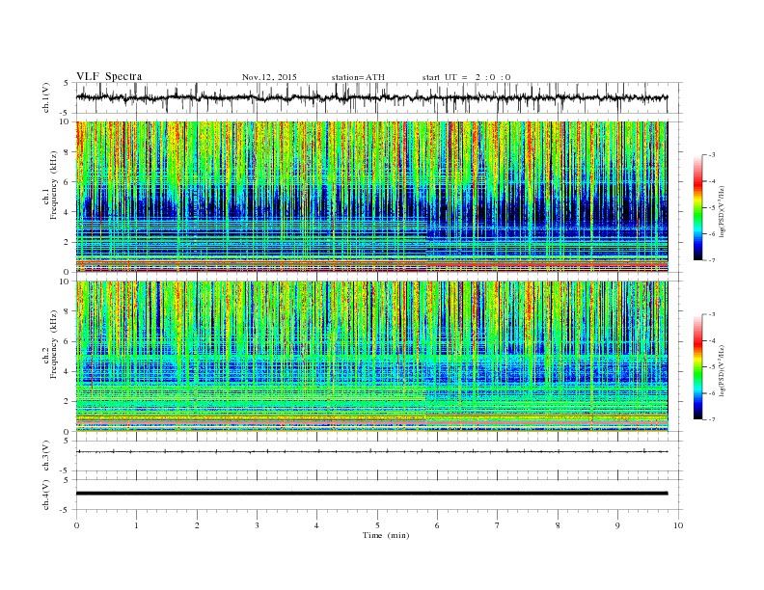Viewport: 764px width, 590px height.
Task: Click time-axis tick label "3"
Action: click(x=257, y=525)
